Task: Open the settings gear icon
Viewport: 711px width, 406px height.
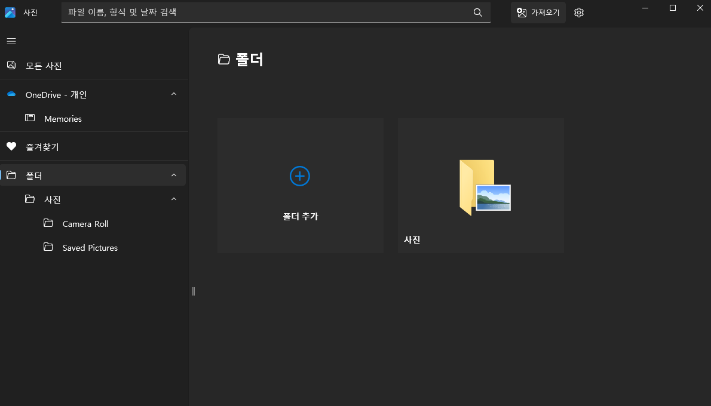Action: pos(578,13)
